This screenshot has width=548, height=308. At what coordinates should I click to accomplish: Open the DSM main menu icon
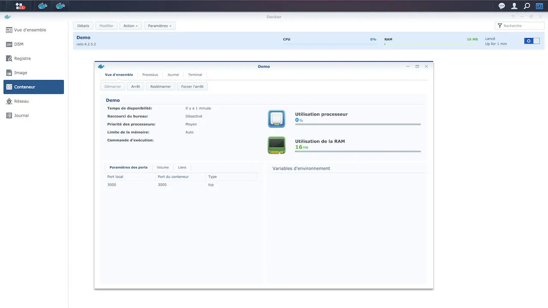[x=20, y=6]
